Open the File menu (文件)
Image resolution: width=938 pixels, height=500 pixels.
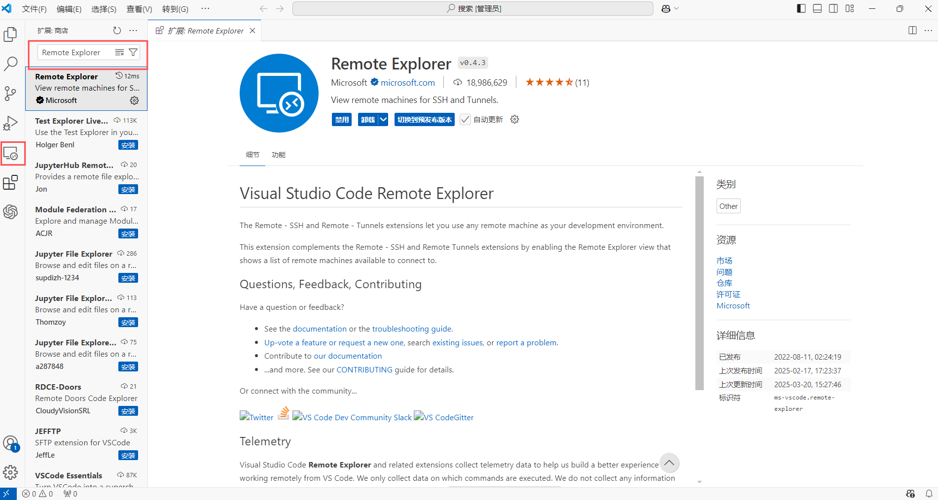[x=34, y=9]
